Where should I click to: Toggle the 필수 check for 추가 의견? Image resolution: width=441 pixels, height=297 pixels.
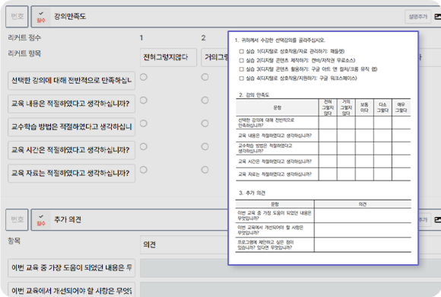[x=41, y=220]
